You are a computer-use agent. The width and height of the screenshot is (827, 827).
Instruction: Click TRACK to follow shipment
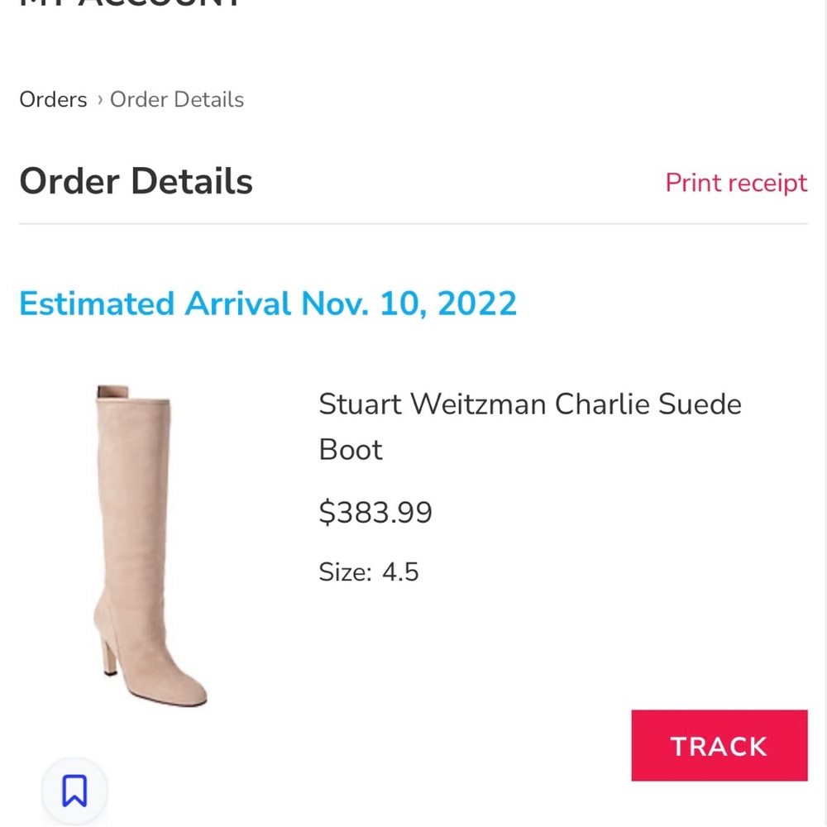point(718,745)
